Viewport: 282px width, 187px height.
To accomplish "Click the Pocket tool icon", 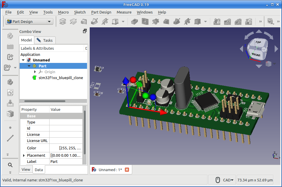I will coord(134,22).
